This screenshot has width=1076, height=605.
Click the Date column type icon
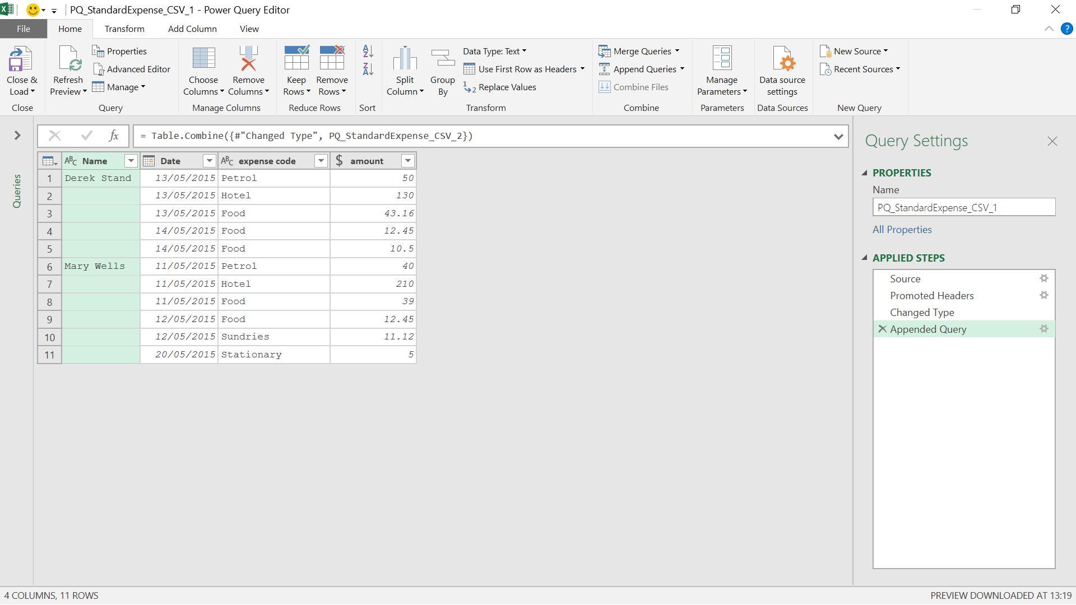[x=149, y=161]
